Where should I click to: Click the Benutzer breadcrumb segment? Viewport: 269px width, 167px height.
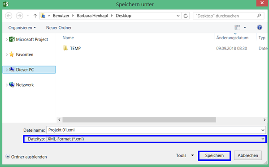click(x=61, y=16)
